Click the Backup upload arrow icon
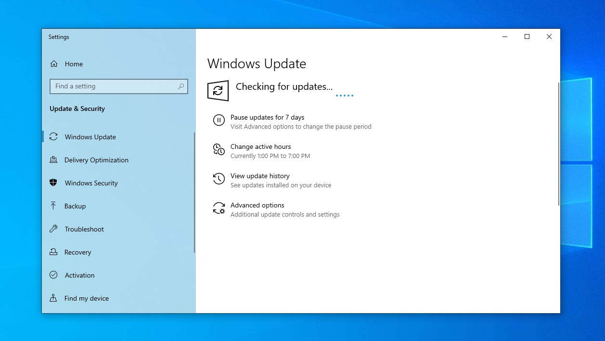Image resolution: width=605 pixels, height=341 pixels. click(53, 206)
